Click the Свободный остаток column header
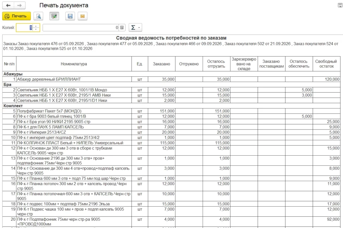The height and width of the screenshot is (228, 343). click(x=327, y=64)
